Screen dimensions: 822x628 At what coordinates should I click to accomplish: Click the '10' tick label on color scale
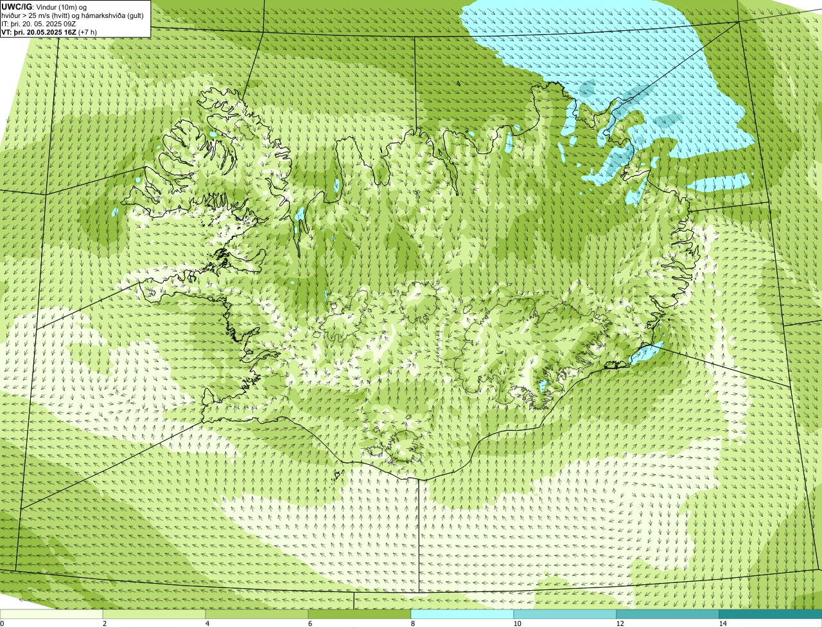[517, 624]
